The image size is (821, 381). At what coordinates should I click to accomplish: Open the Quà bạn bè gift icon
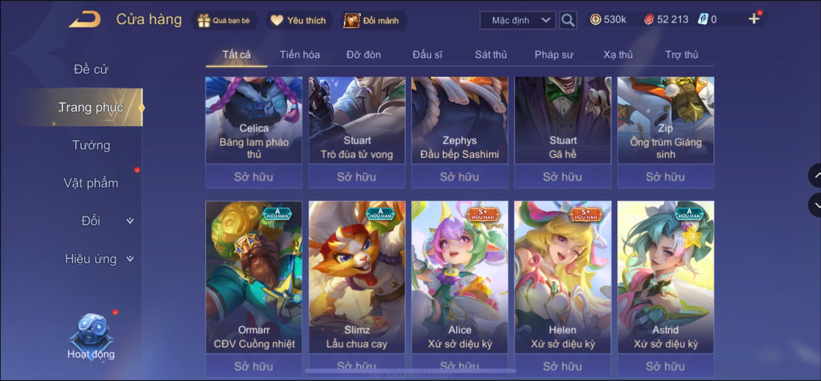[x=204, y=21]
